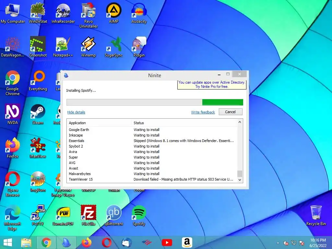Select the DataWagon desktop shortcut
This screenshot has height=249, width=332.
click(13, 47)
